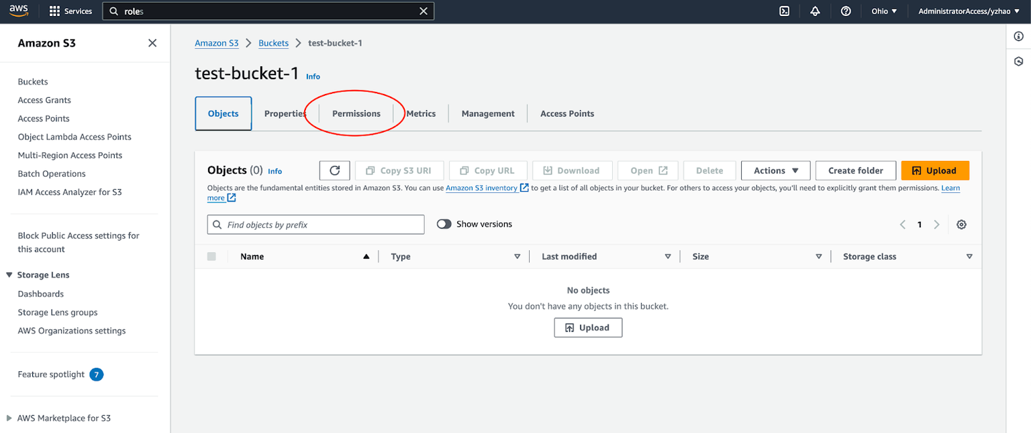Open Feature spotlight count badge
The width and height of the screenshot is (1031, 433).
[97, 375]
